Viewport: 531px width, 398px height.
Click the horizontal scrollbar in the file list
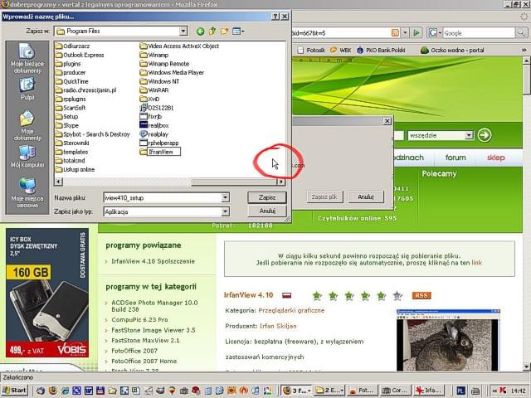(234, 182)
